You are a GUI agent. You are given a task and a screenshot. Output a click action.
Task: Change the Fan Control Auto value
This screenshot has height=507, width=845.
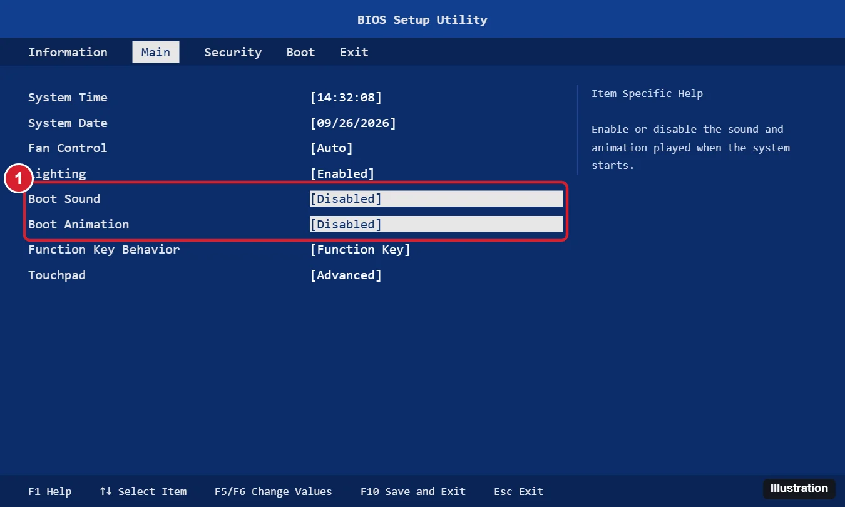pyautogui.click(x=332, y=148)
